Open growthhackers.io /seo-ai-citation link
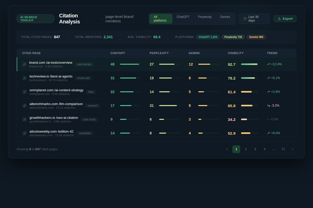The height and width of the screenshot is (208, 313). point(54,118)
